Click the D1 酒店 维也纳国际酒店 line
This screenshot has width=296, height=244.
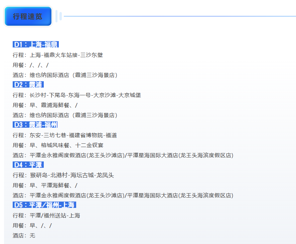(65, 75)
